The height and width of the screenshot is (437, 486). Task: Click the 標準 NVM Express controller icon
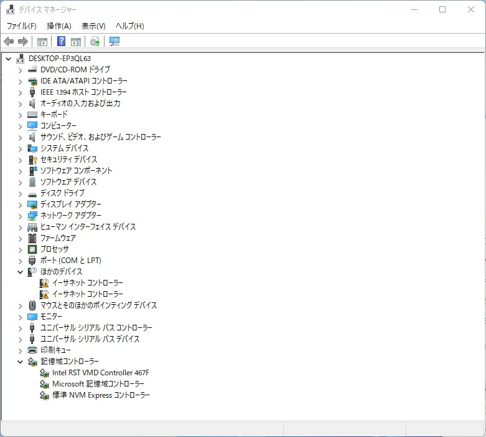pos(44,395)
